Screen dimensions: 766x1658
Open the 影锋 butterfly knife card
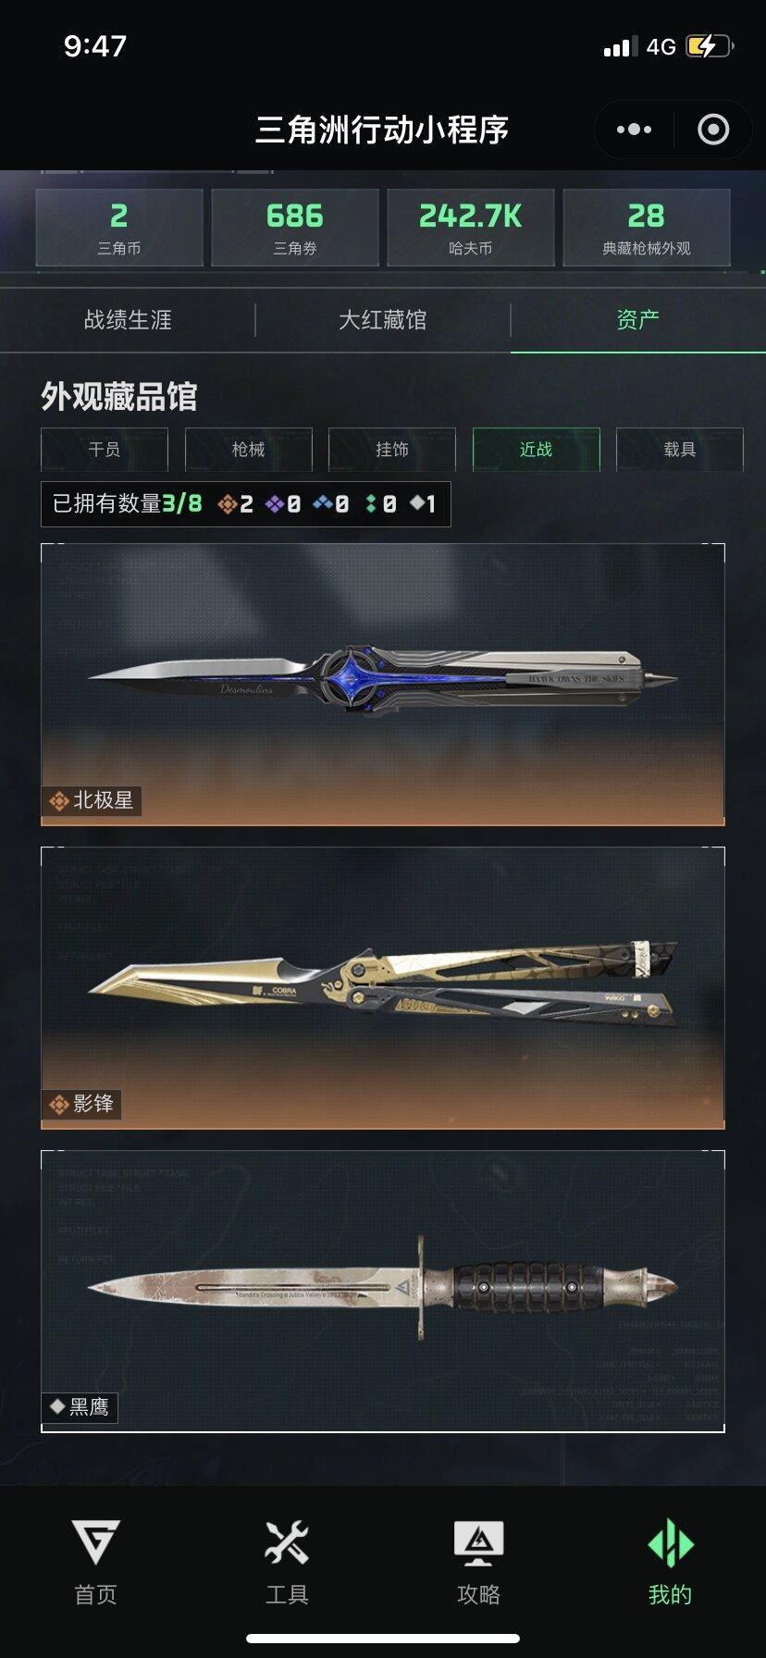(383, 988)
